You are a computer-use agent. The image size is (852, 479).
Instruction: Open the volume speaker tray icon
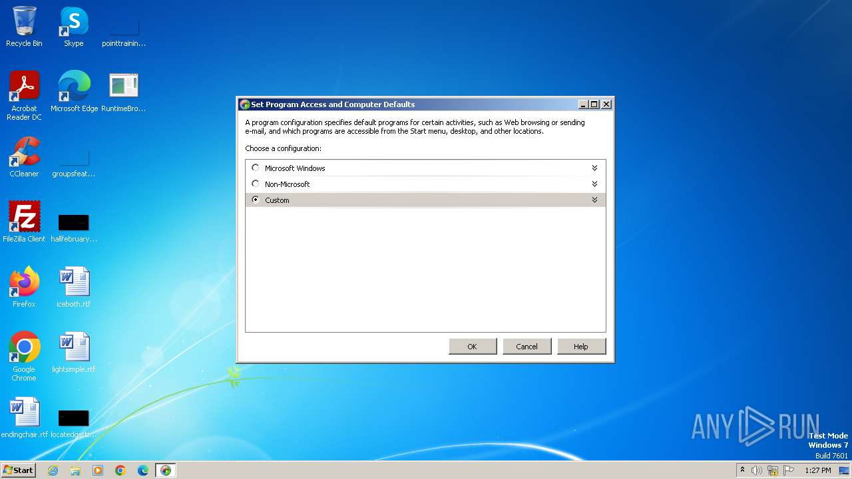757,470
